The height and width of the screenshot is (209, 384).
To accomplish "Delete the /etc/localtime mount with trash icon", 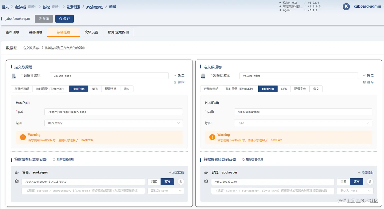I will pyautogui.click(x=370, y=182).
